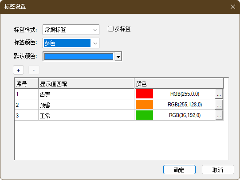Select the 告警 match value cell
The image size is (240, 180).
click(87, 94)
